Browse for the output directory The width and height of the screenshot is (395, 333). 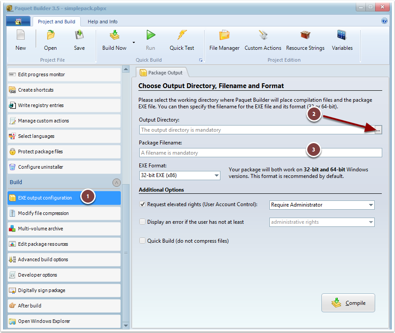[x=378, y=130]
